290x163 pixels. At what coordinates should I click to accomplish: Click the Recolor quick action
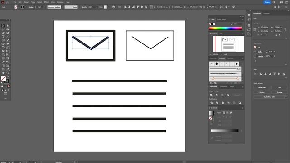tap(262, 92)
